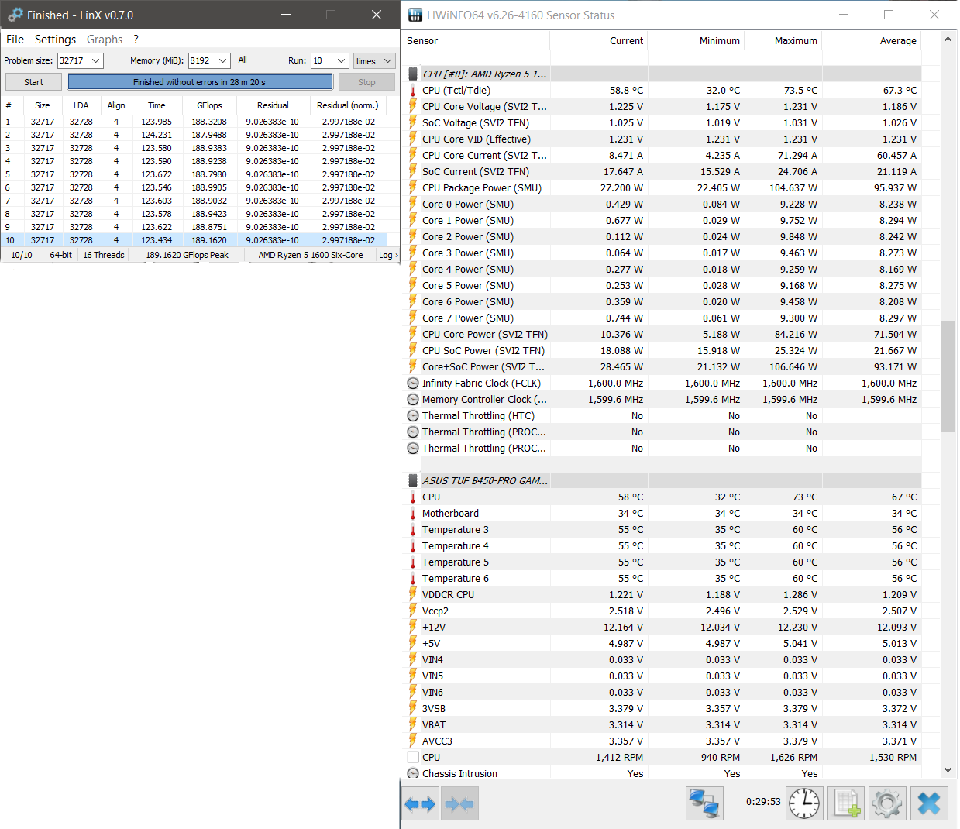The height and width of the screenshot is (829, 960).
Task: Open the File menu in LinX
Action: pos(15,40)
